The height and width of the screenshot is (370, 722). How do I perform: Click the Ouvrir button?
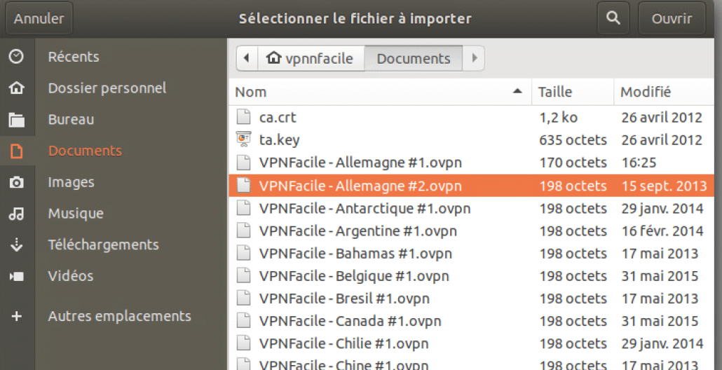(x=672, y=18)
